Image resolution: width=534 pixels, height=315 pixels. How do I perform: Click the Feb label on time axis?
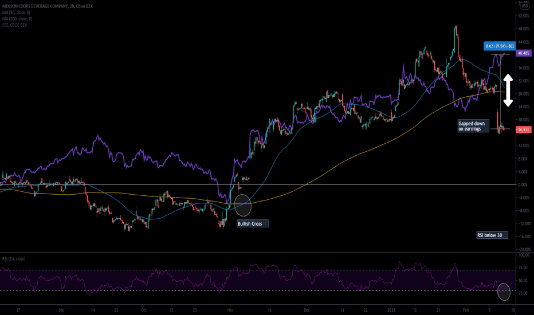click(x=466, y=310)
